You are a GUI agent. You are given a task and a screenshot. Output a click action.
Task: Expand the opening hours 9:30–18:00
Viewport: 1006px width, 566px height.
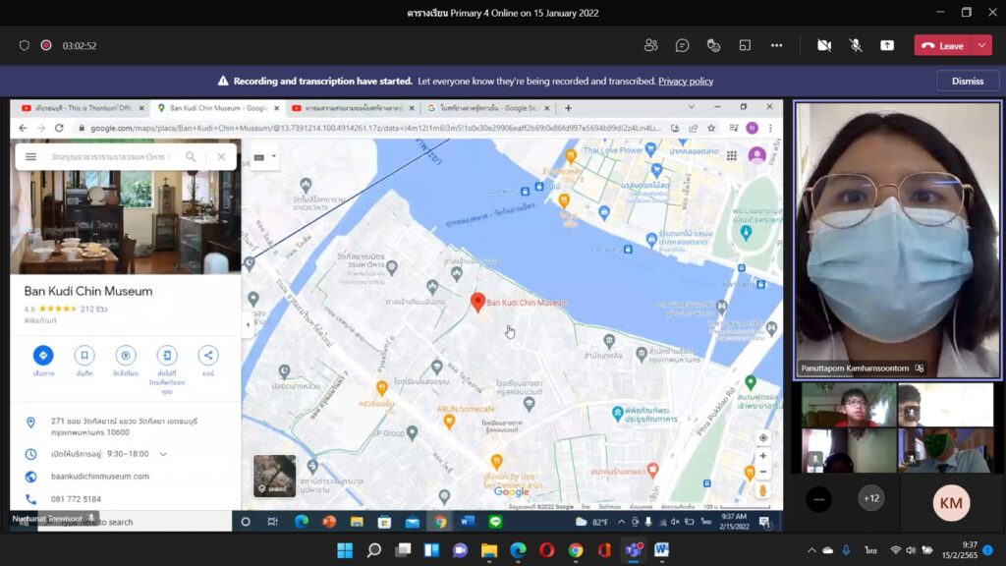coord(163,454)
